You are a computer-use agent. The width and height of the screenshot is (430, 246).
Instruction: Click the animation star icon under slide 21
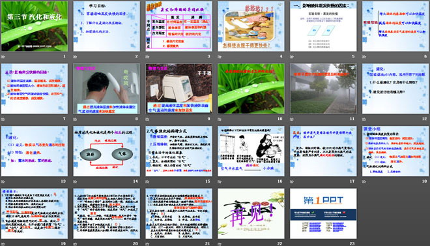pyautogui.click(x=147, y=244)
